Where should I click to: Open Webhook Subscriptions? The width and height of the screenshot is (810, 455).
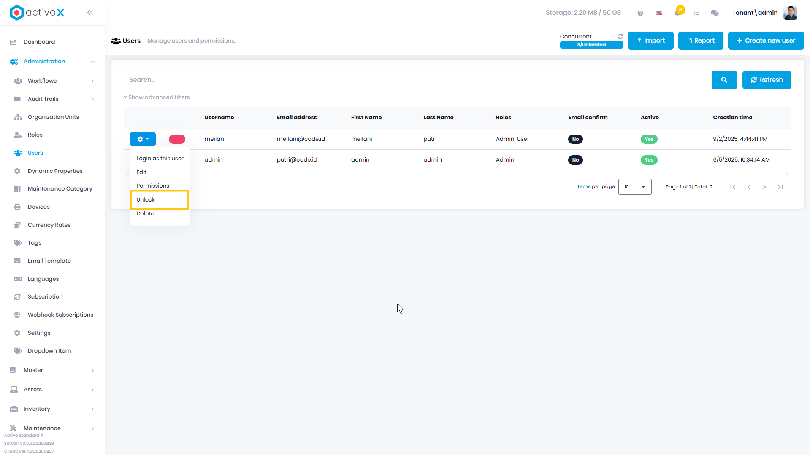(60, 315)
